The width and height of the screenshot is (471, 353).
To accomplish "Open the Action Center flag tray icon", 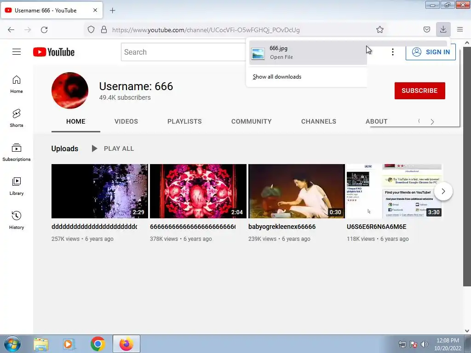I will [414, 344].
